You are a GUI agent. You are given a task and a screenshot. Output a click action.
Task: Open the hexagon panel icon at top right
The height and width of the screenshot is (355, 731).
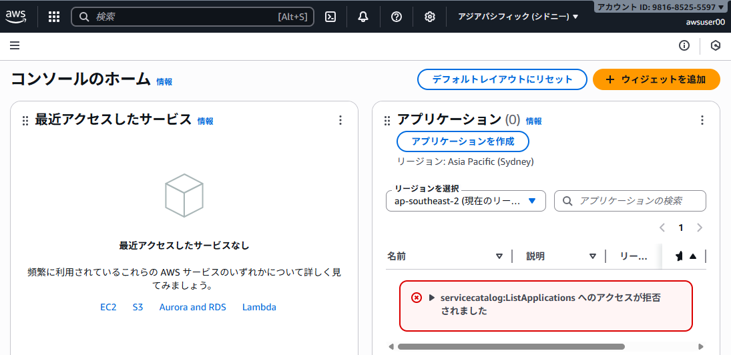tap(716, 45)
